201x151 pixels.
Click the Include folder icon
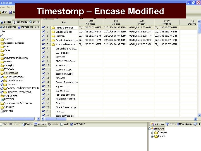click(x=156, y=136)
